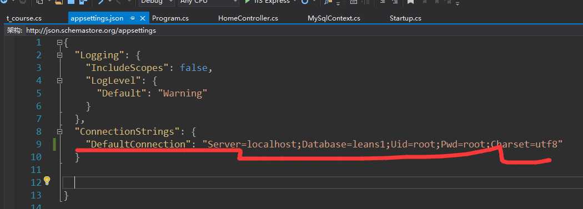Click the closing brace on line 13
The height and width of the screenshot is (209, 583).
point(67,195)
